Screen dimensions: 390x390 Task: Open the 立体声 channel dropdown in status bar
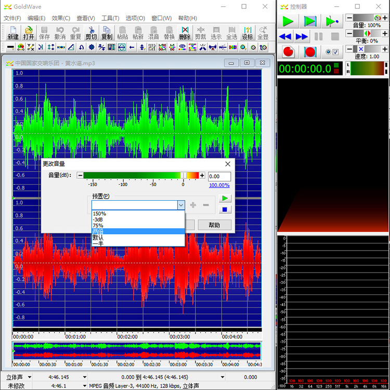[29, 378]
